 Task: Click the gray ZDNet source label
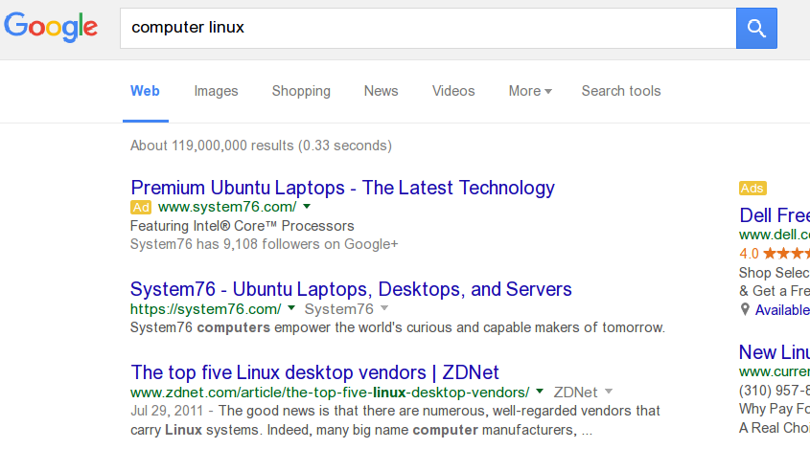click(575, 393)
